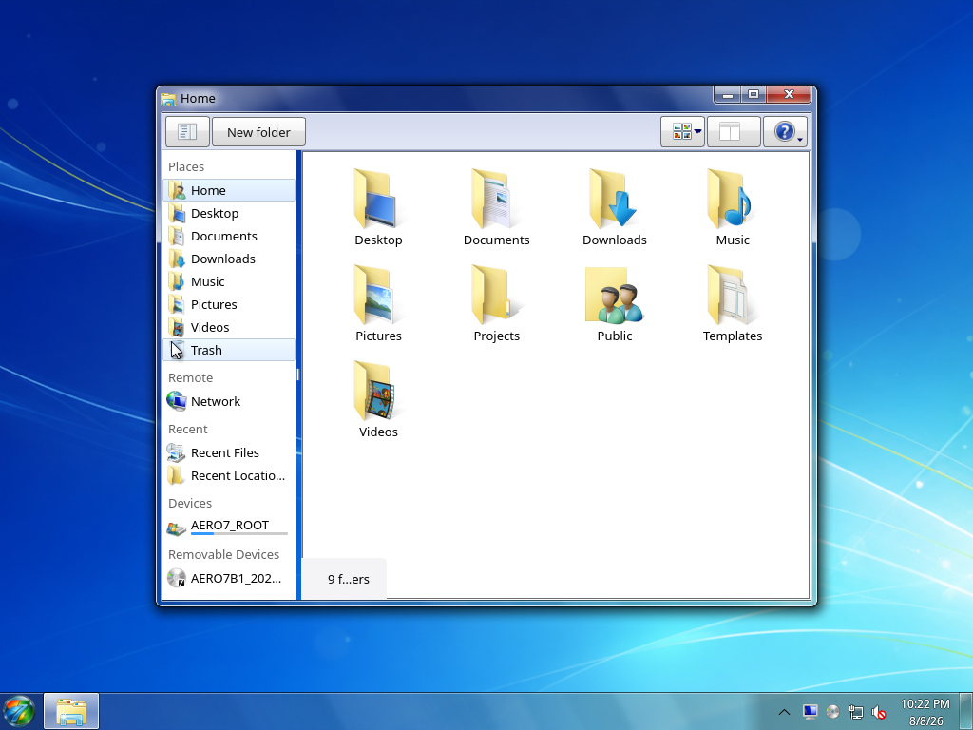Open the AERO7_ROOT device

point(229,527)
